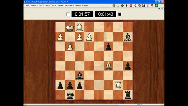Select the white bishop in the board's middle
Viewport: 188px width, 106px height.
(108, 66)
